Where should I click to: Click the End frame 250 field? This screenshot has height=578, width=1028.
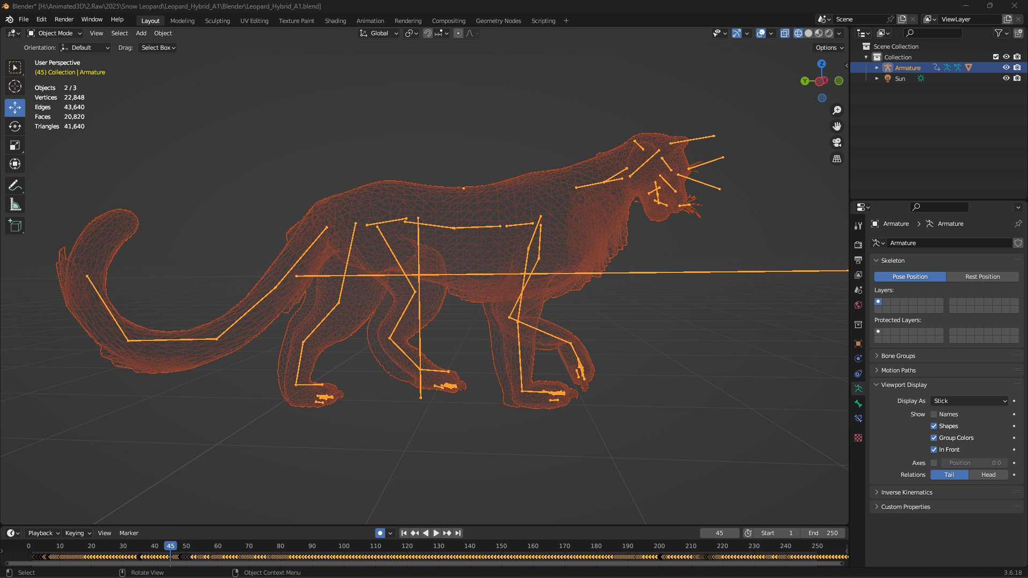[x=823, y=533]
